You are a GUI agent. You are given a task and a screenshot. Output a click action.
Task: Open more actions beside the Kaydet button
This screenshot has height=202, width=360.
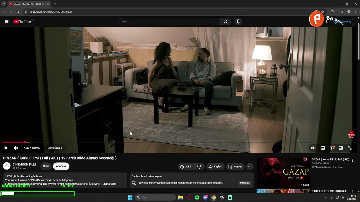click(x=250, y=167)
